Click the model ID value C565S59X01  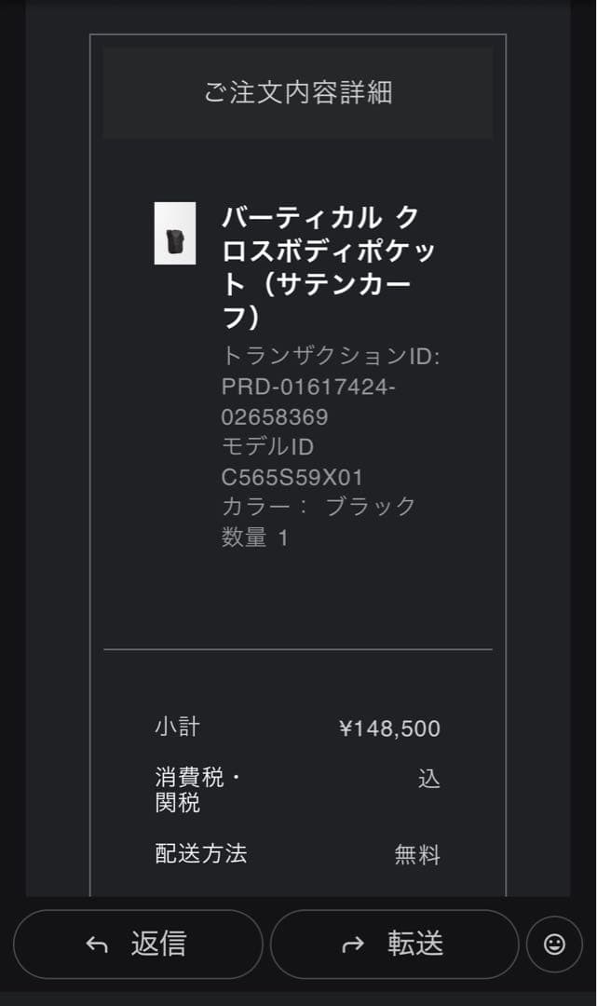(x=292, y=478)
